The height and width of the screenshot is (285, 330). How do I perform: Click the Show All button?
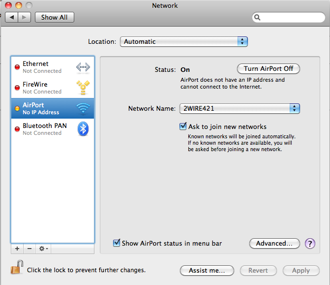pos(54,17)
